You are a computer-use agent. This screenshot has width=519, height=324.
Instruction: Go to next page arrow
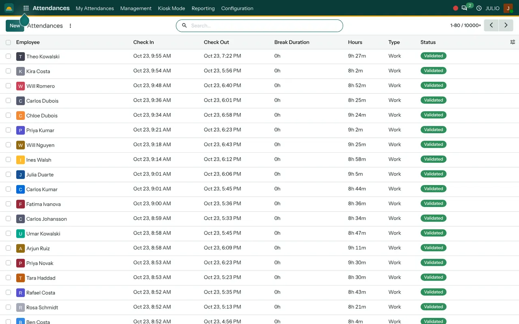(x=506, y=25)
